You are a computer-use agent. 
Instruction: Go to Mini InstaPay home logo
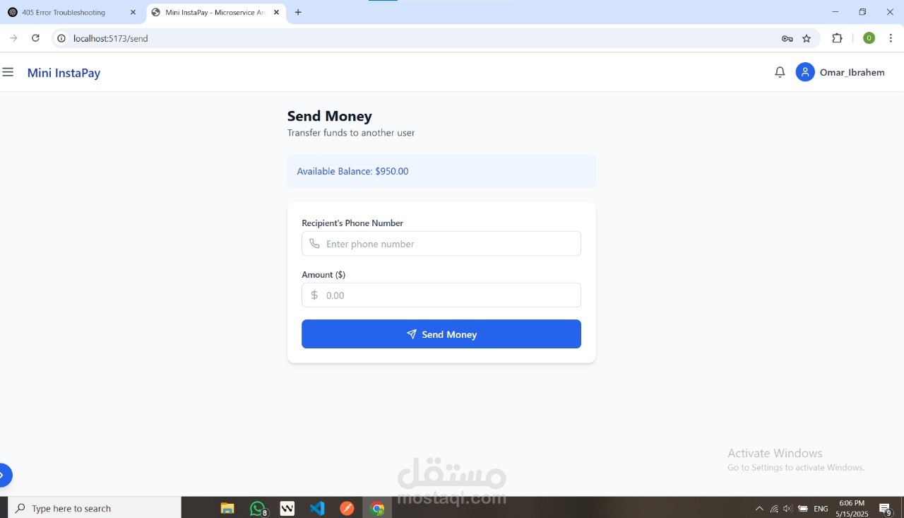click(64, 73)
